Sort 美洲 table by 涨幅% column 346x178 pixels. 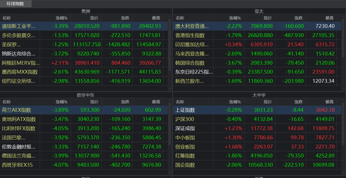click(62, 18)
